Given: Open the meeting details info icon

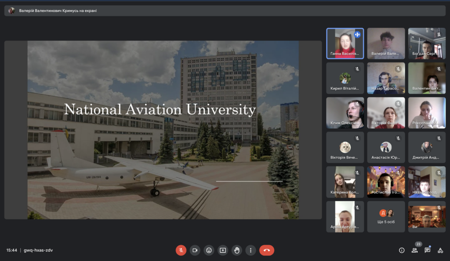Looking at the screenshot, I should click(401, 250).
